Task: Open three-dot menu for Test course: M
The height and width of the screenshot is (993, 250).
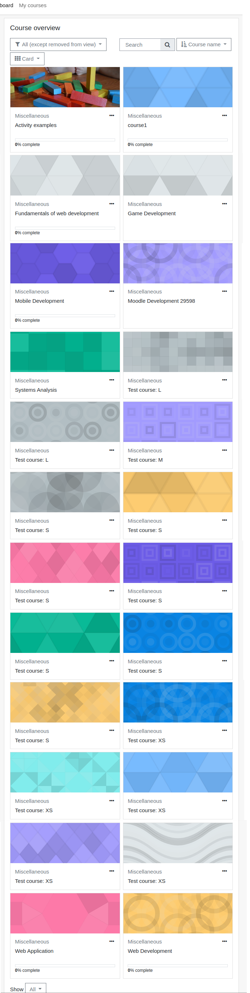Action: point(225,450)
